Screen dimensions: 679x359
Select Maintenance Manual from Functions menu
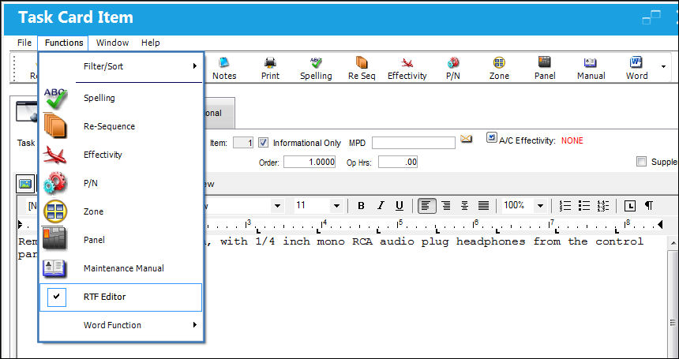click(121, 268)
